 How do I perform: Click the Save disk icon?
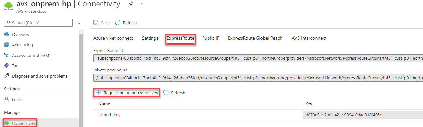pyautogui.click(x=96, y=23)
